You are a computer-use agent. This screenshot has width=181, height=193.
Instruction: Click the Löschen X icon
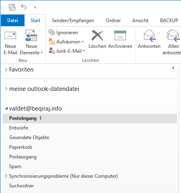(x=97, y=35)
